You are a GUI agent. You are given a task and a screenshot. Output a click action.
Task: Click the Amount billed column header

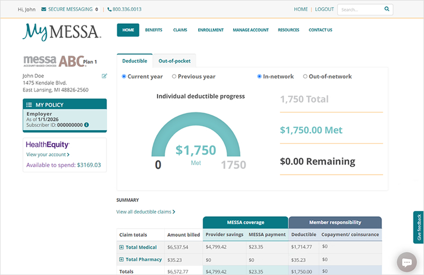pos(183,235)
